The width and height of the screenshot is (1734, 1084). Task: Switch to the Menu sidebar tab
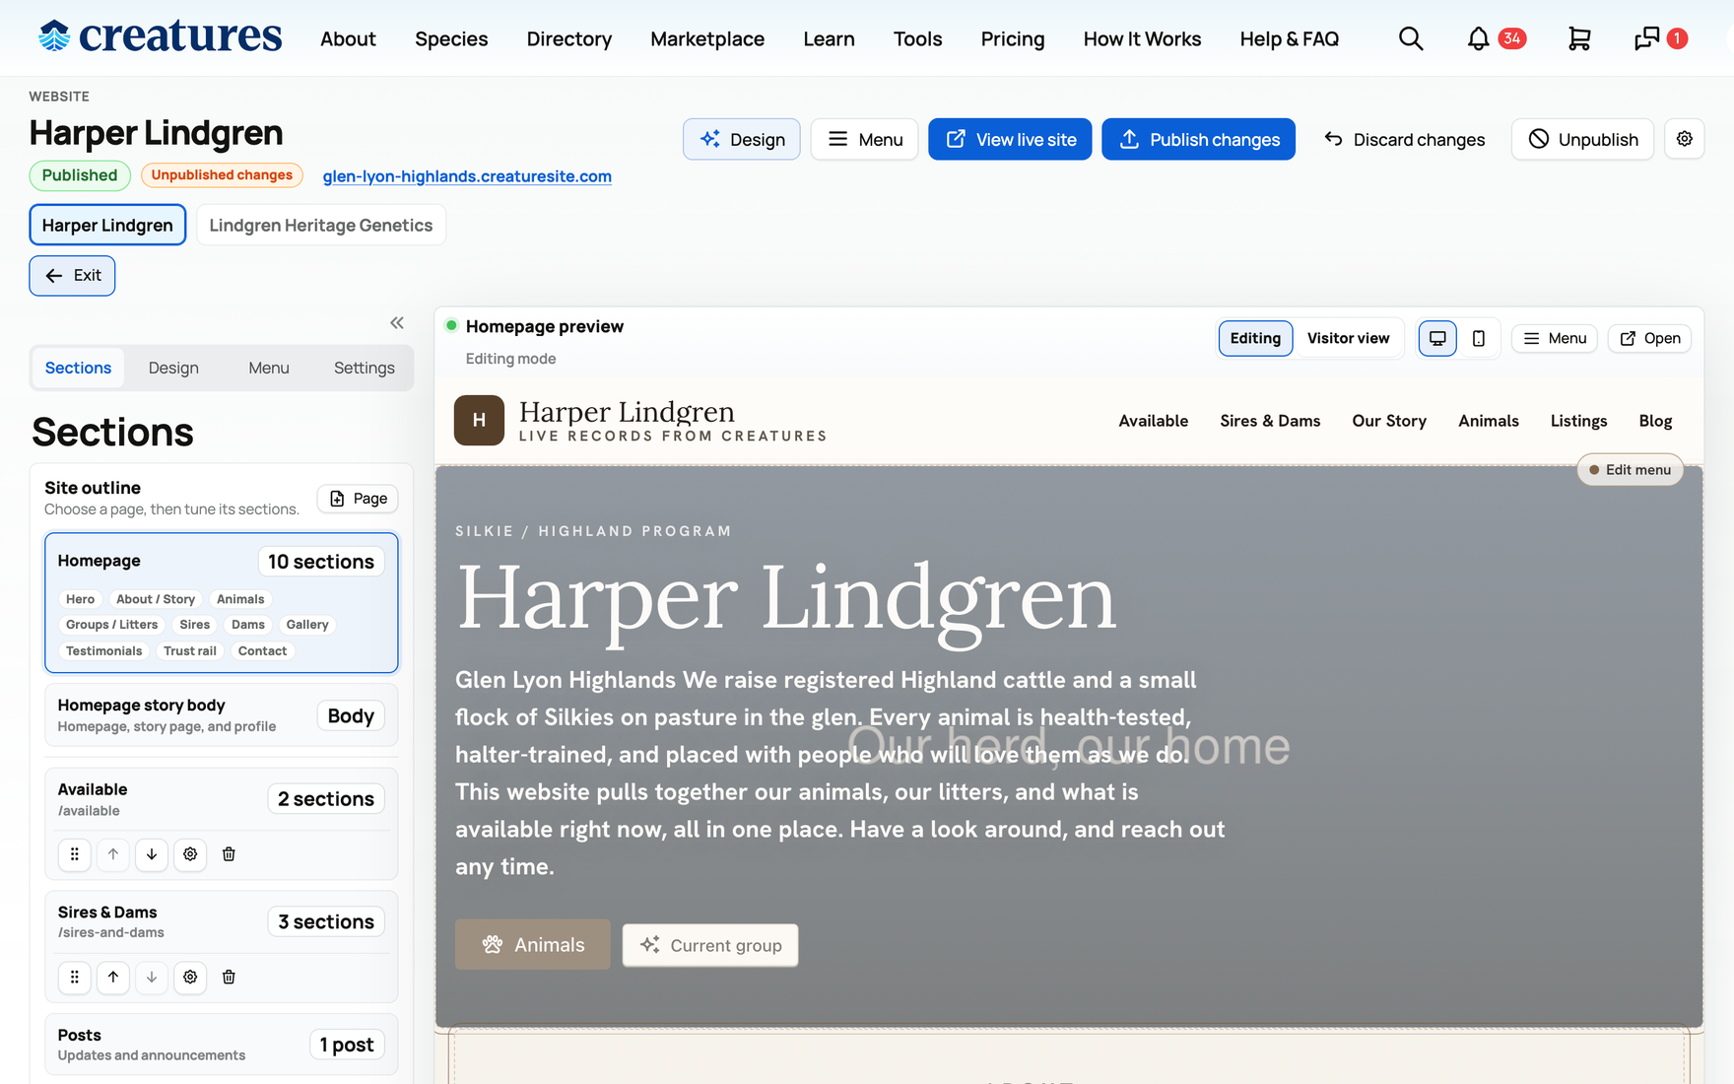coord(269,368)
